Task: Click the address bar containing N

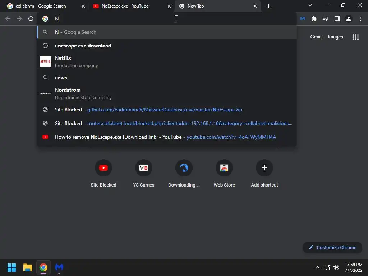Action: click(167, 19)
